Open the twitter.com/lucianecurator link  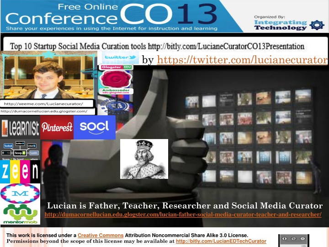[x=242, y=60]
